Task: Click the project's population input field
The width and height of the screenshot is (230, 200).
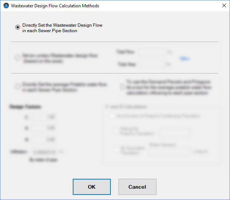Action: pyautogui.click(x=175, y=132)
